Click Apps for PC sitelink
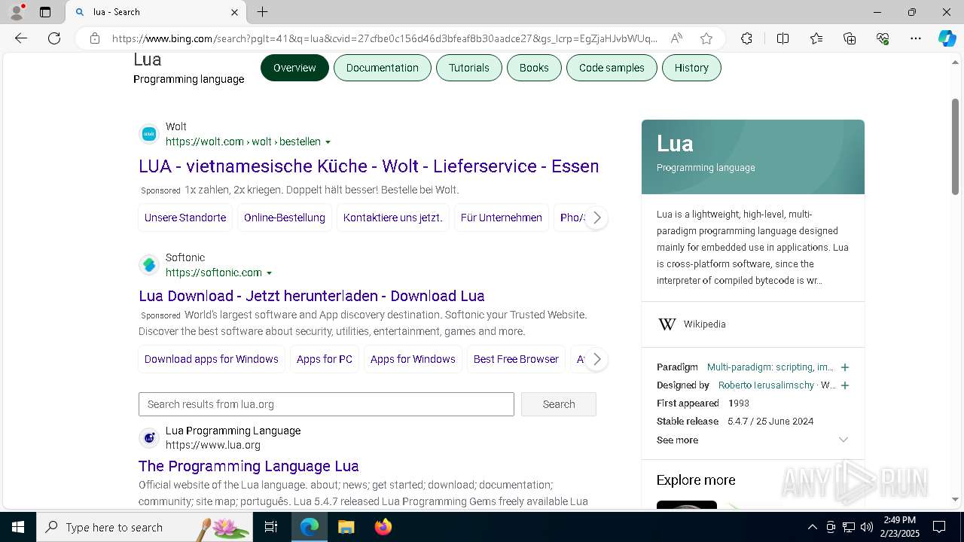 pos(325,359)
